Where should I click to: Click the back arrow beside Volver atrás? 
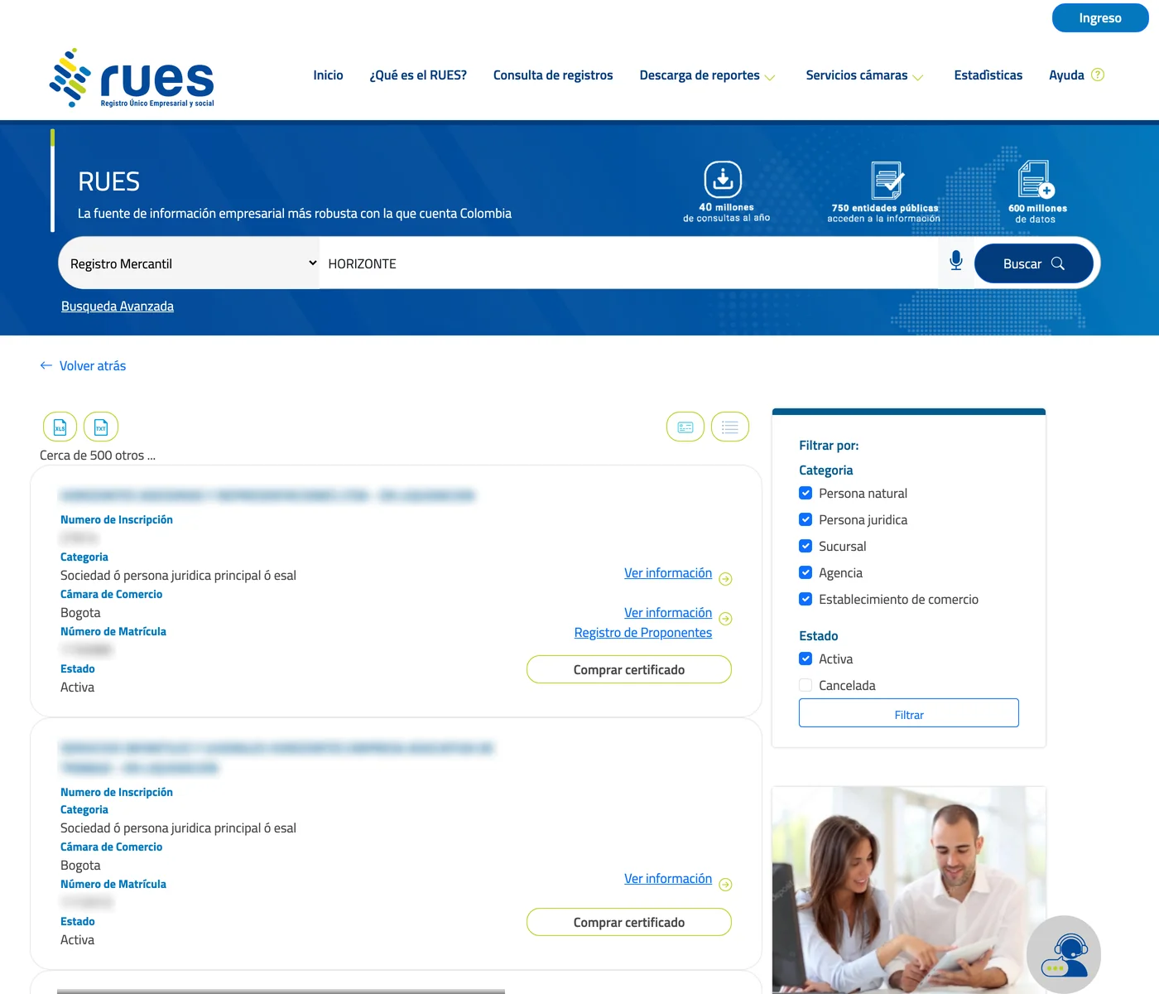tap(46, 365)
